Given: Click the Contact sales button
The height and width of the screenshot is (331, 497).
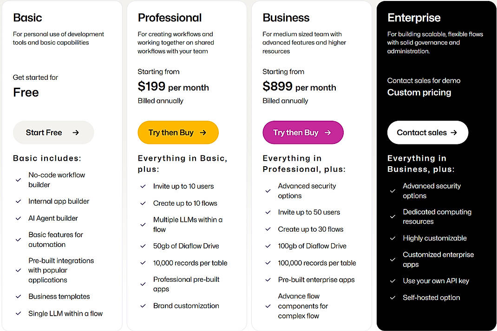Looking at the screenshot, I should click(x=427, y=132).
